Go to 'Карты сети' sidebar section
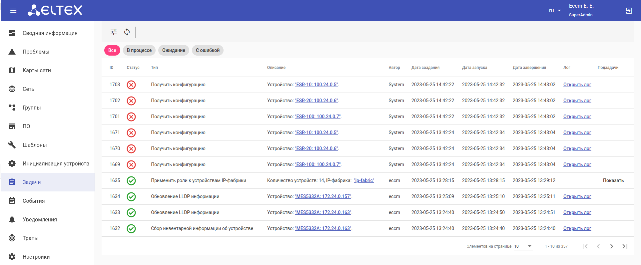This screenshot has width=641, height=265. [37, 70]
